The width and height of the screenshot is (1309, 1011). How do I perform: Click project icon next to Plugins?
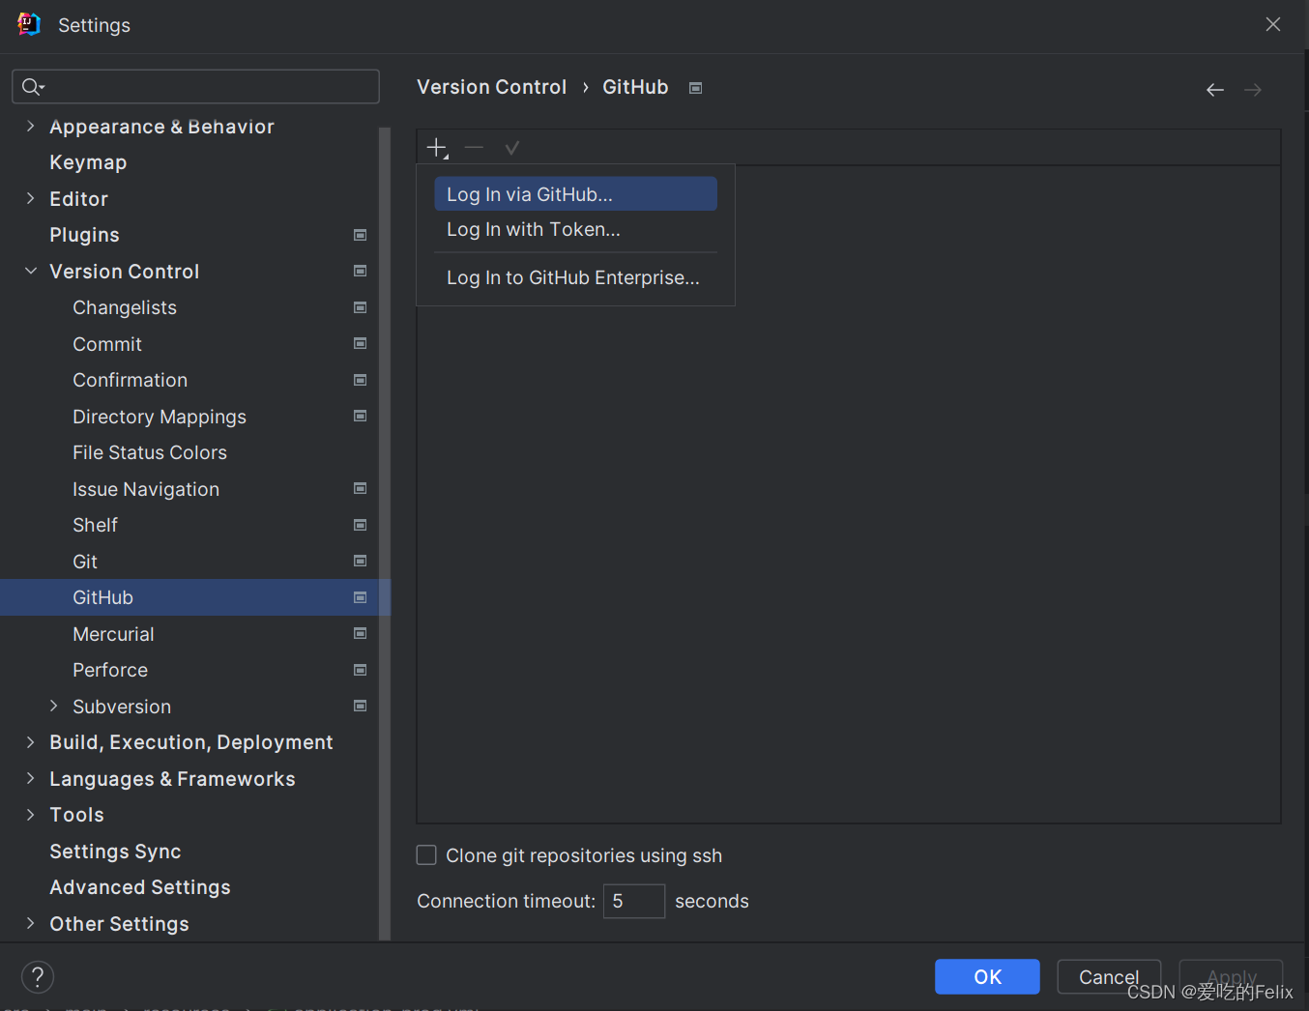[360, 235]
